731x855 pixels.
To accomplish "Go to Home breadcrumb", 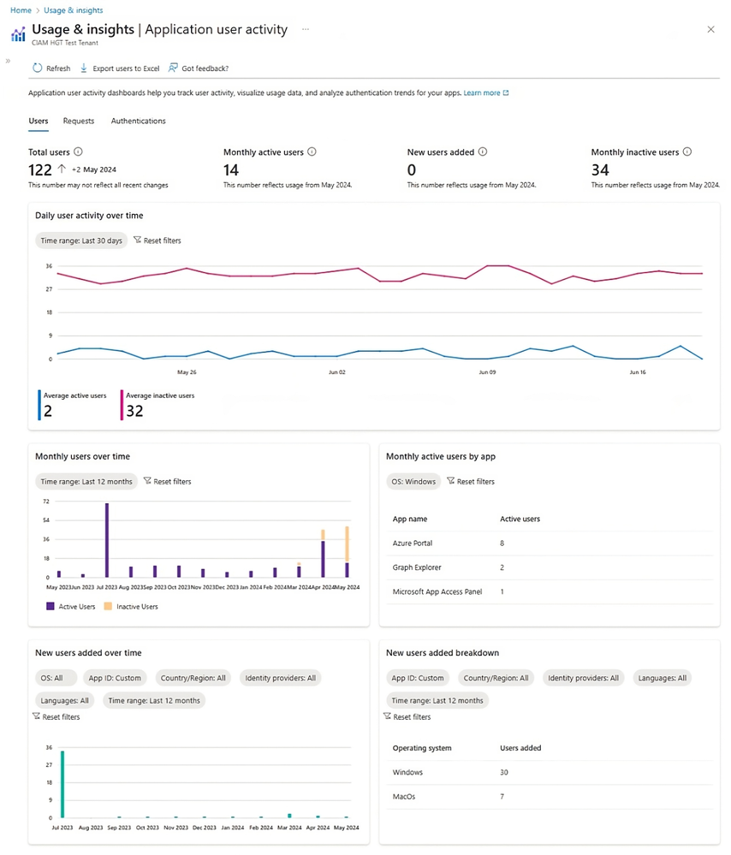I will (x=21, y=10).
